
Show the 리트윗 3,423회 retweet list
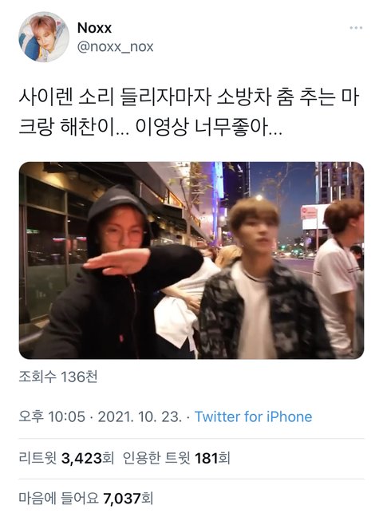pyautogui.click(x=66, y=458)
